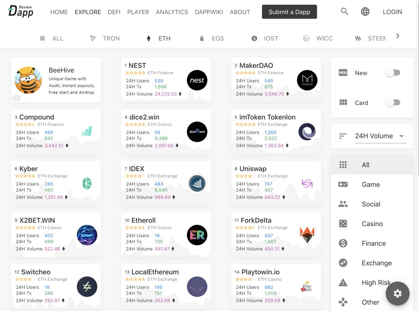Click the imToken Tokenlon logo
This screenshot has width=419, height=311.
[x=307, y=132]
